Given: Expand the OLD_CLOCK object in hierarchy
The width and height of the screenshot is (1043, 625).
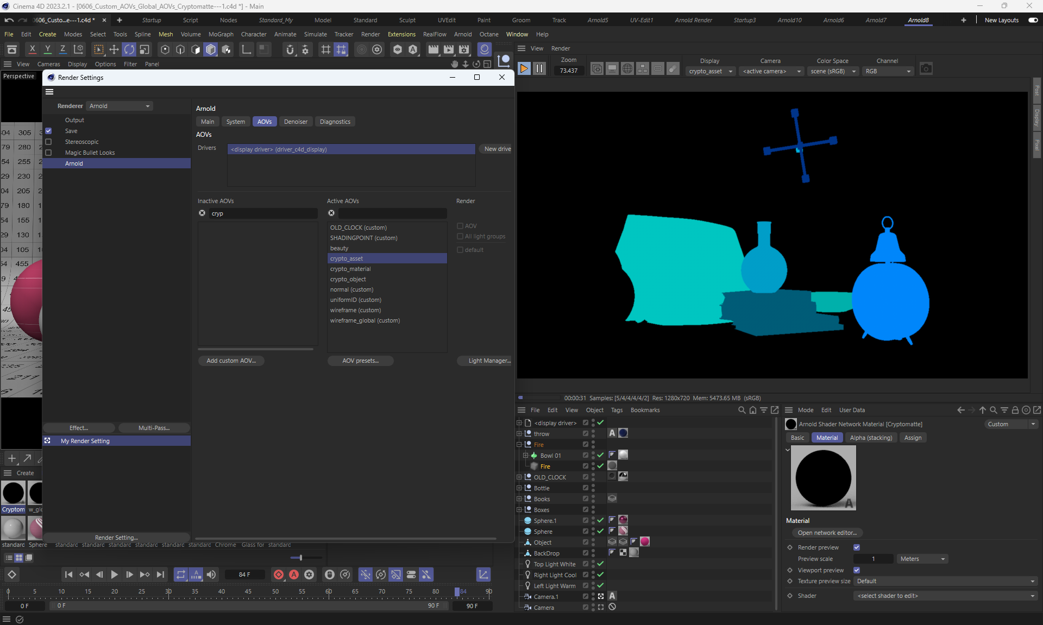Looking at the screenshot, I should coord(519,477).
